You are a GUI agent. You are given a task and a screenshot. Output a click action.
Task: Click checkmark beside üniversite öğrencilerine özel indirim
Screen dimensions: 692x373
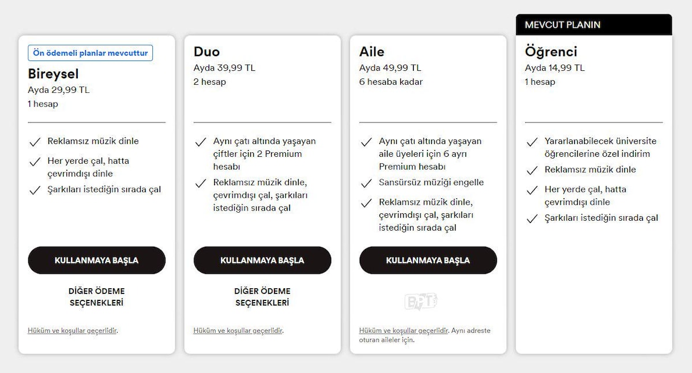click(532, 142)
